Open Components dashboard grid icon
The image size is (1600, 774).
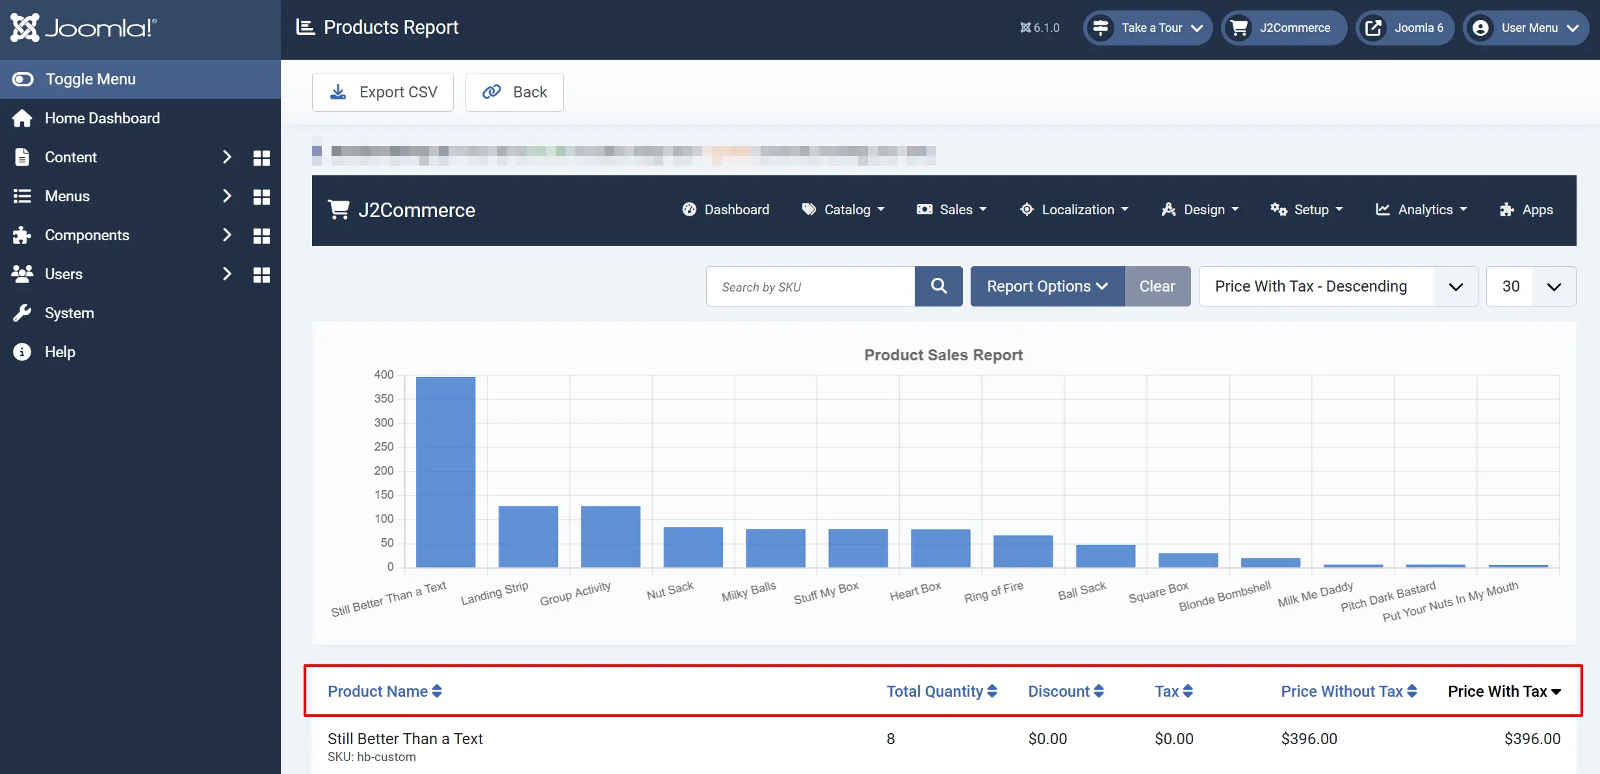261,236
